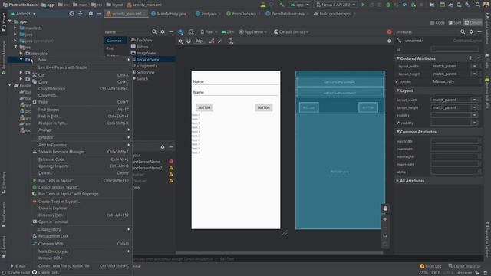This screenshot has width=491, height=276.
Task: Select Common category in Palette
Action: [x=115, y=41]
